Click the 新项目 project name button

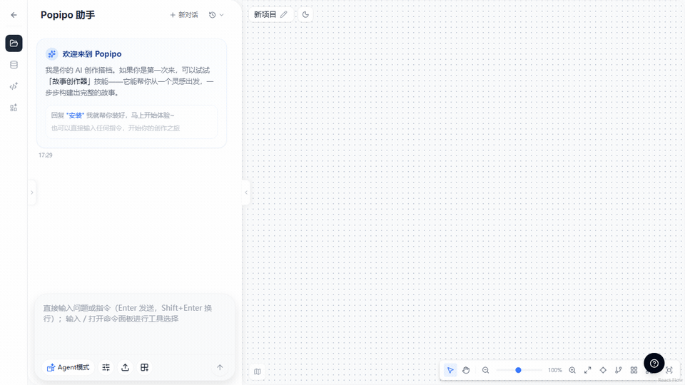[x=270, y=14]
